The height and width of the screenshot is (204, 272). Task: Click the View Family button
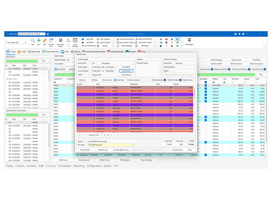point(126,71)
